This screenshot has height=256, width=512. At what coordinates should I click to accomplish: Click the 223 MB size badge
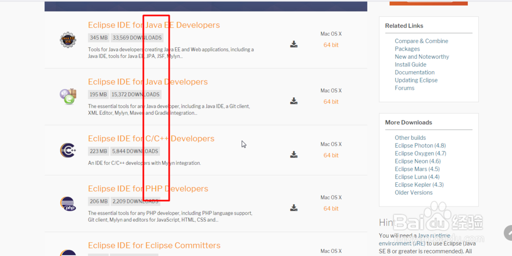pyautogui.click(x=99, y=152)
